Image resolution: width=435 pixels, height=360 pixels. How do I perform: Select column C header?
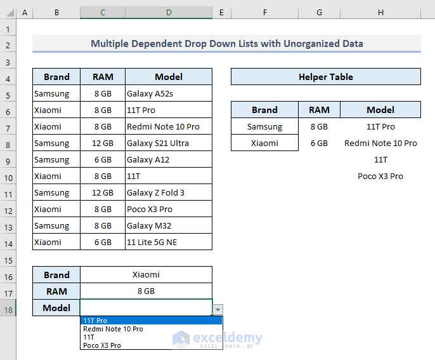point(103,12)
